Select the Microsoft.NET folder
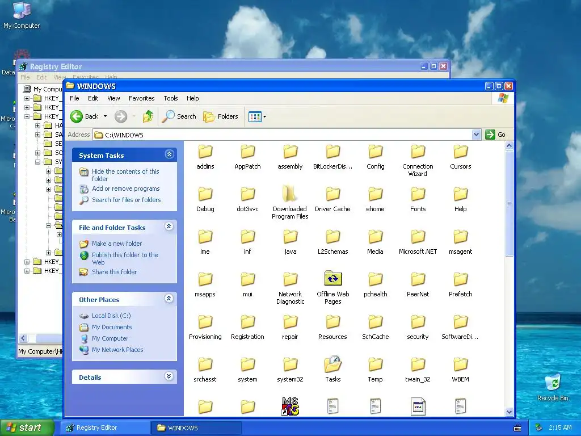The image size is (581, 436). point(418,237)
